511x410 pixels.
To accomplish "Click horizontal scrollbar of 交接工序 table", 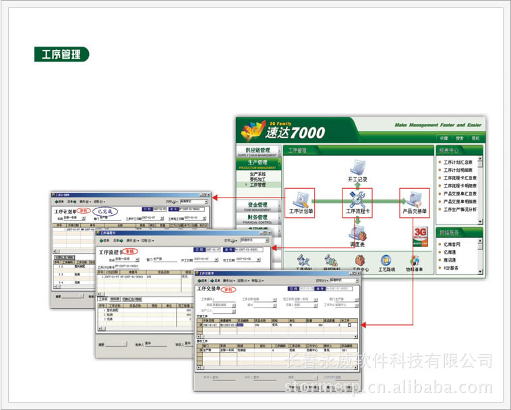I will coord(277,336).
